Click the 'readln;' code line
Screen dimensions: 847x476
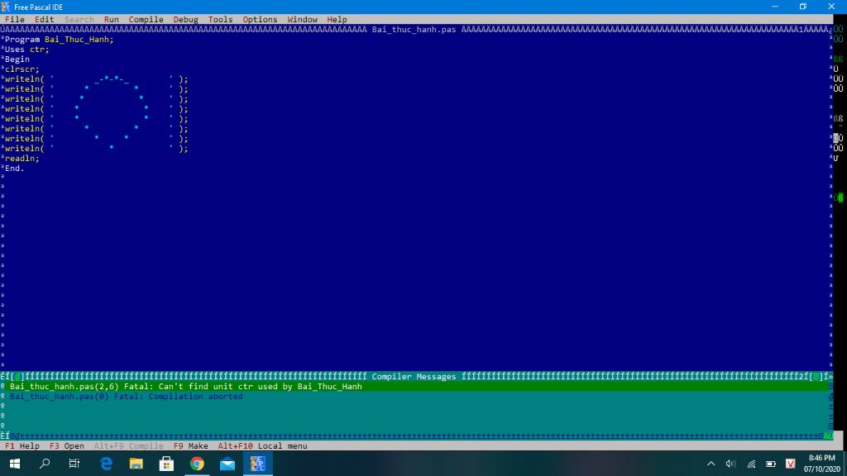[x=22, y=158]
